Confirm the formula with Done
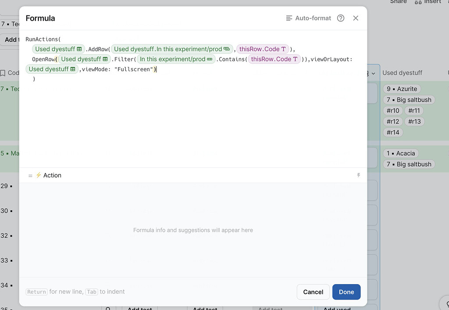This screenshot has width=449, height=310. click(346, 292)
